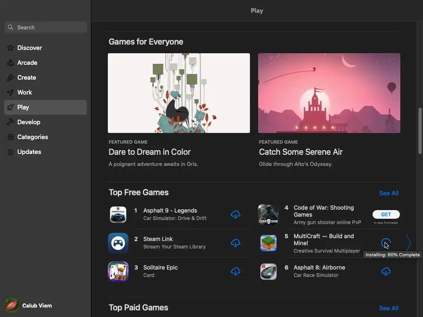Click See All for Top Free Games
Viewport: 423px width, 317px height.
pos(389,193)
